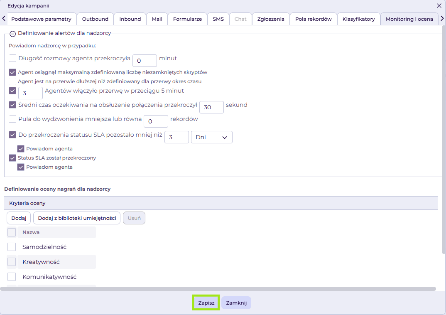The height and width of the screenshot is (315, 446).
Task: Select the Pola rekordów tab
Action: [x=314, y=19]
